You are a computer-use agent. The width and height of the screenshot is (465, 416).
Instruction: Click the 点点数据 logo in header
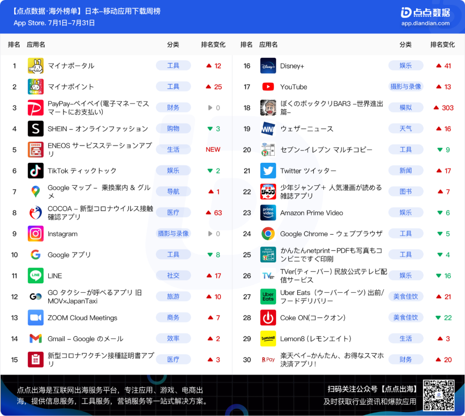click(x=425, y=12)
